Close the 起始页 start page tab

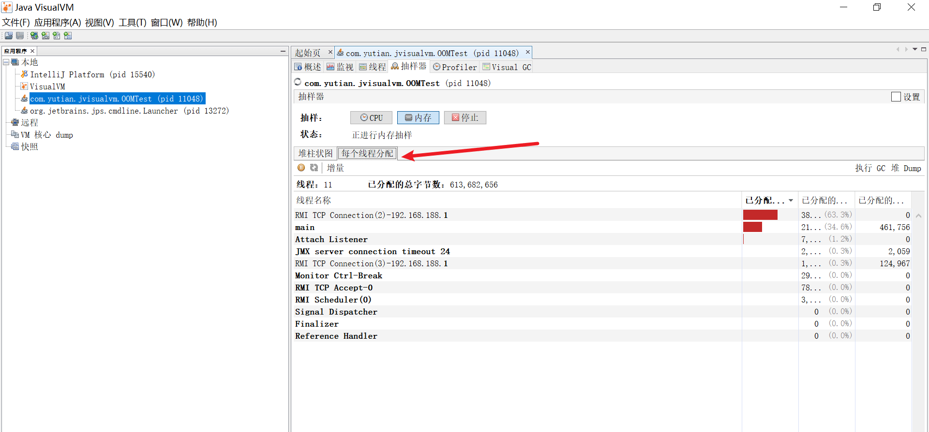point(330,52)
